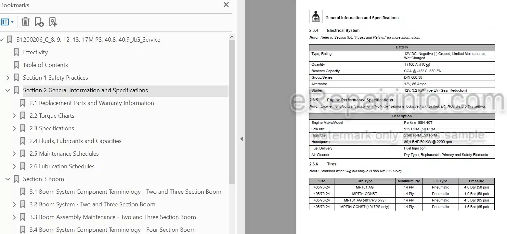Viewport: 507px width, 234px height.
Task: Click safety manual icon in page header
Action: coord(316,16)
